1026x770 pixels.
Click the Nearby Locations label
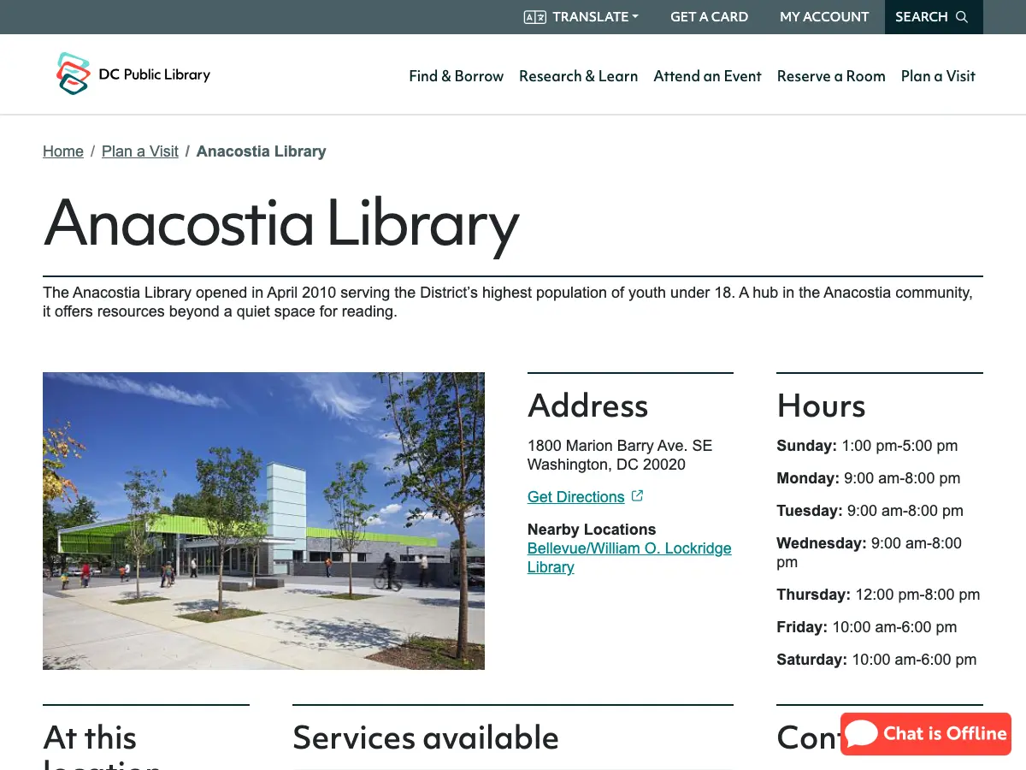(x=592, y=530)
